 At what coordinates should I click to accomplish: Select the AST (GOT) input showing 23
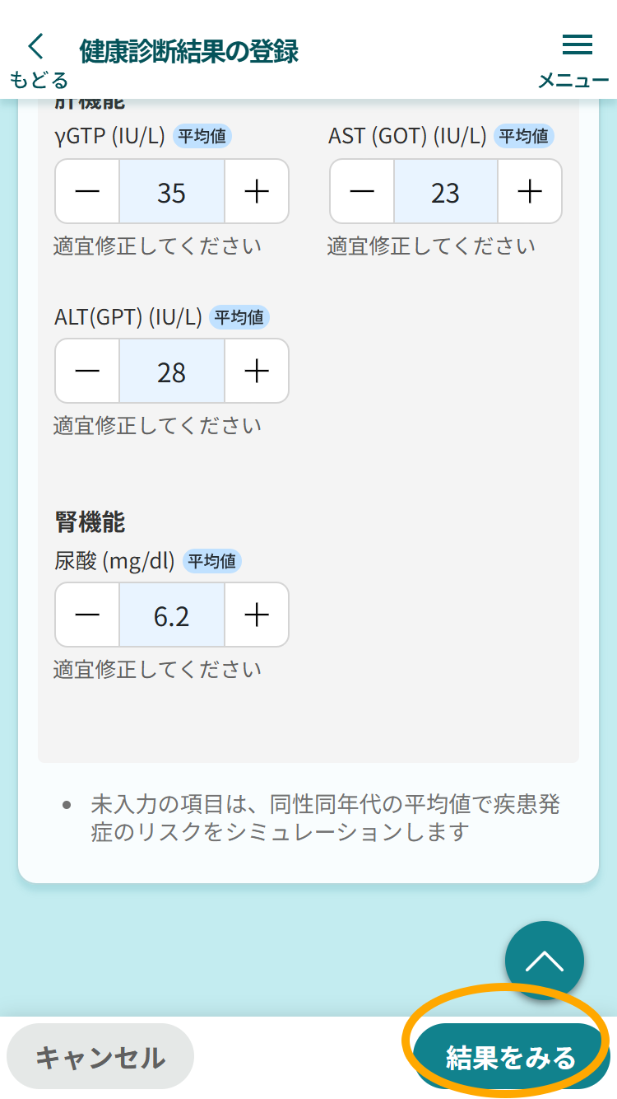[x=446, y=192]
